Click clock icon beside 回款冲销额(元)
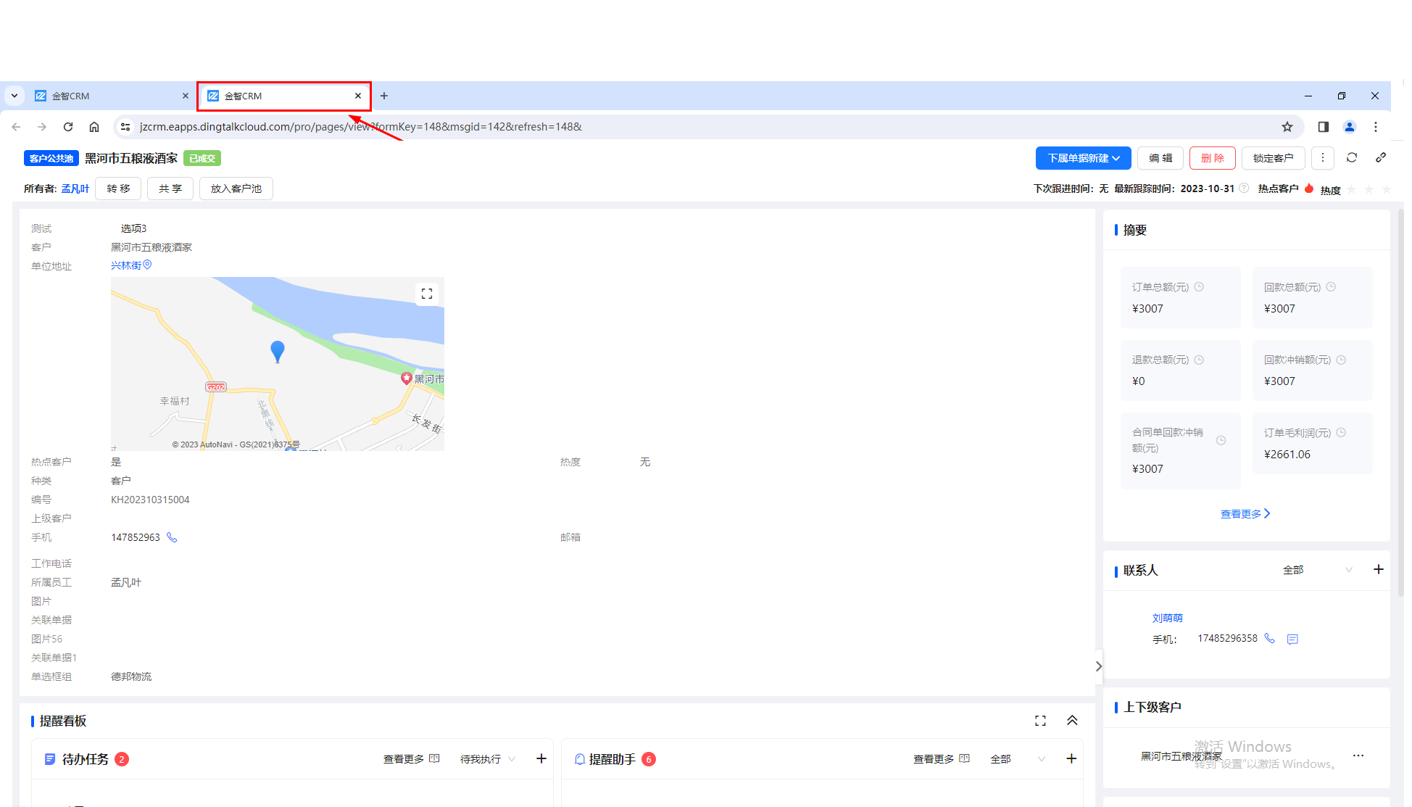The height and width of the screenshot is (807, 1412). pos(1341,360)
